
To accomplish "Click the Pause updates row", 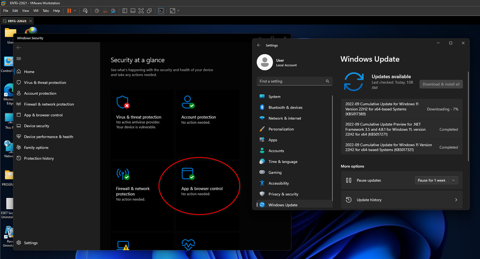I will tap(402, 180).
